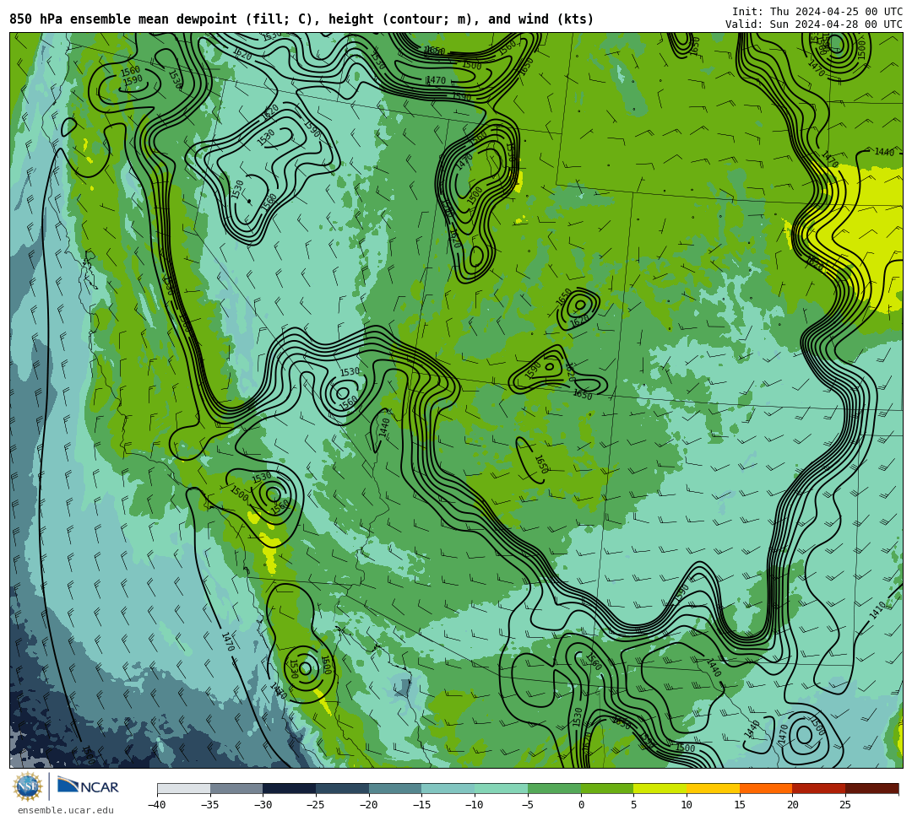Click the -40 colorbar tick label
This screenshot has height=821, width=912.
pyautogui.click(x=157, y=805)
